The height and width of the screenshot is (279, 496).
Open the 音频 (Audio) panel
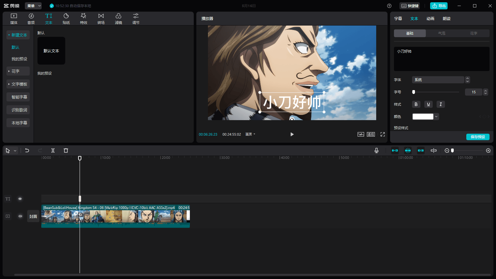(x=31, y=18)
